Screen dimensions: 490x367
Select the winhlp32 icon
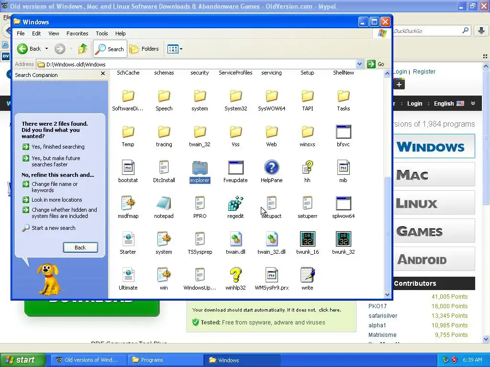[235, 275]
